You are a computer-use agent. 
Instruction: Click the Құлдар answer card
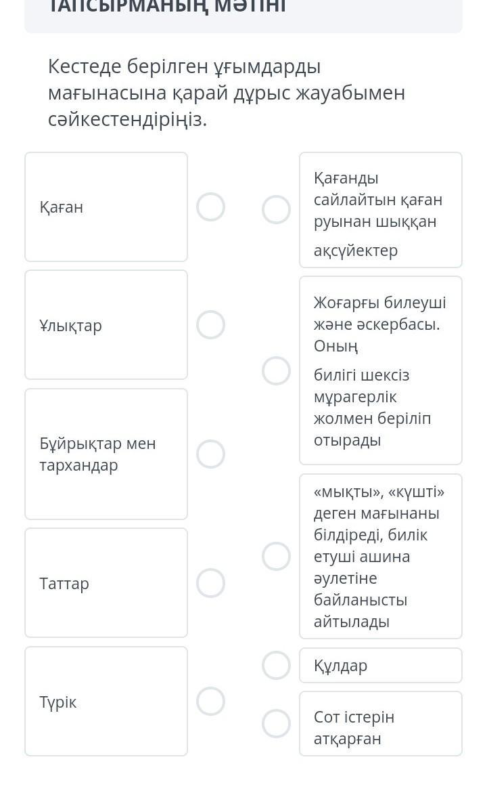click(x=380, y=666)
